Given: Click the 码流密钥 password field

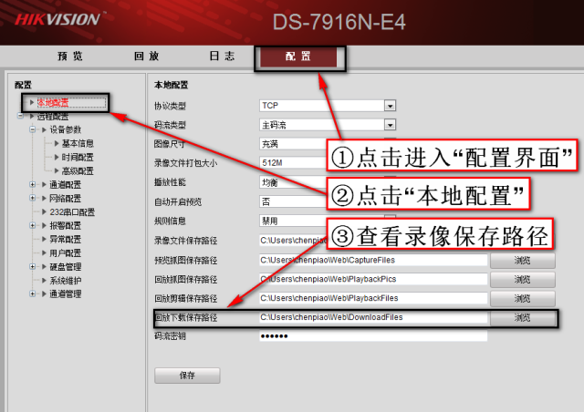Looking at the screenshot, I should 373,336.
